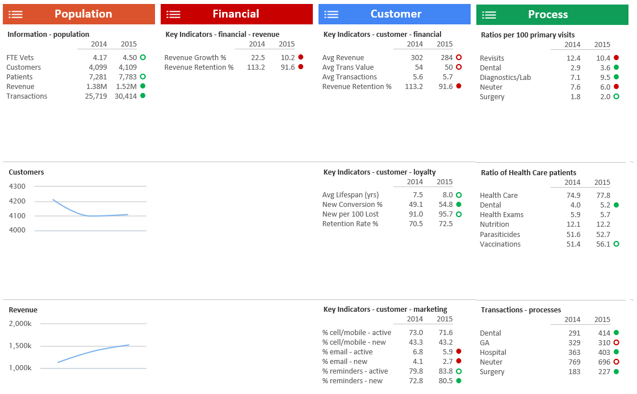
Task: Click the Nutrition 12.2 value
Action: pyautogui.click(x=603, y=224)
